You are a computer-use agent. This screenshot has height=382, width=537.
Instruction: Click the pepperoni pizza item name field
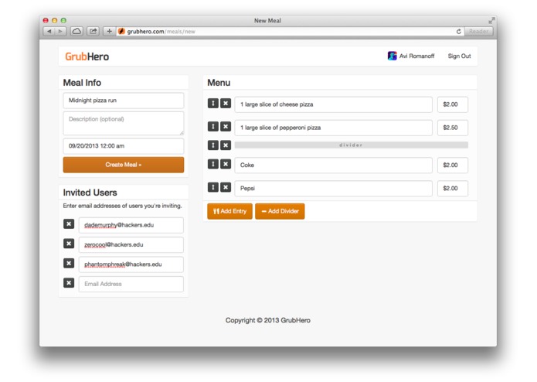point(333,128)
